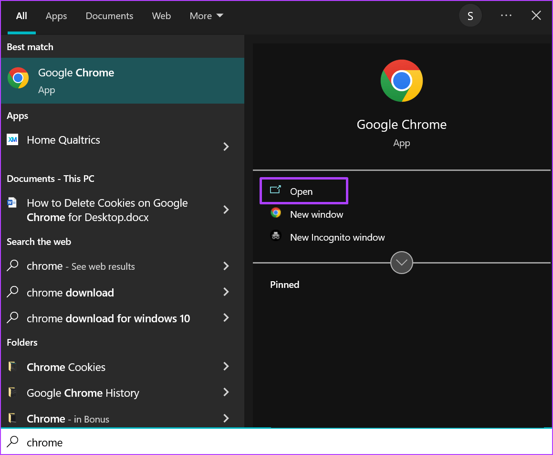Select the chrome download for windows 10 suggestion
This screenshot has width=553, height=455.
click(x=108, y=318)
